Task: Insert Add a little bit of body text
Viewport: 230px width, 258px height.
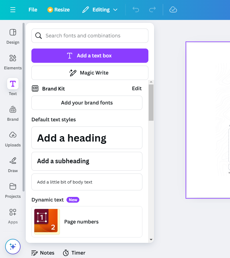Action: click(x=87, y=182)
